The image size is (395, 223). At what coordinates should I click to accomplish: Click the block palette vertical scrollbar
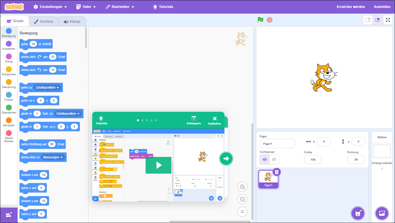86,37
